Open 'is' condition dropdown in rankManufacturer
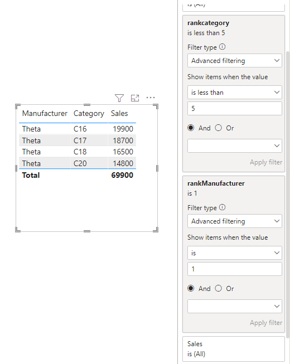The height and width of the screenshot is (364, 290). coord(235,253)
